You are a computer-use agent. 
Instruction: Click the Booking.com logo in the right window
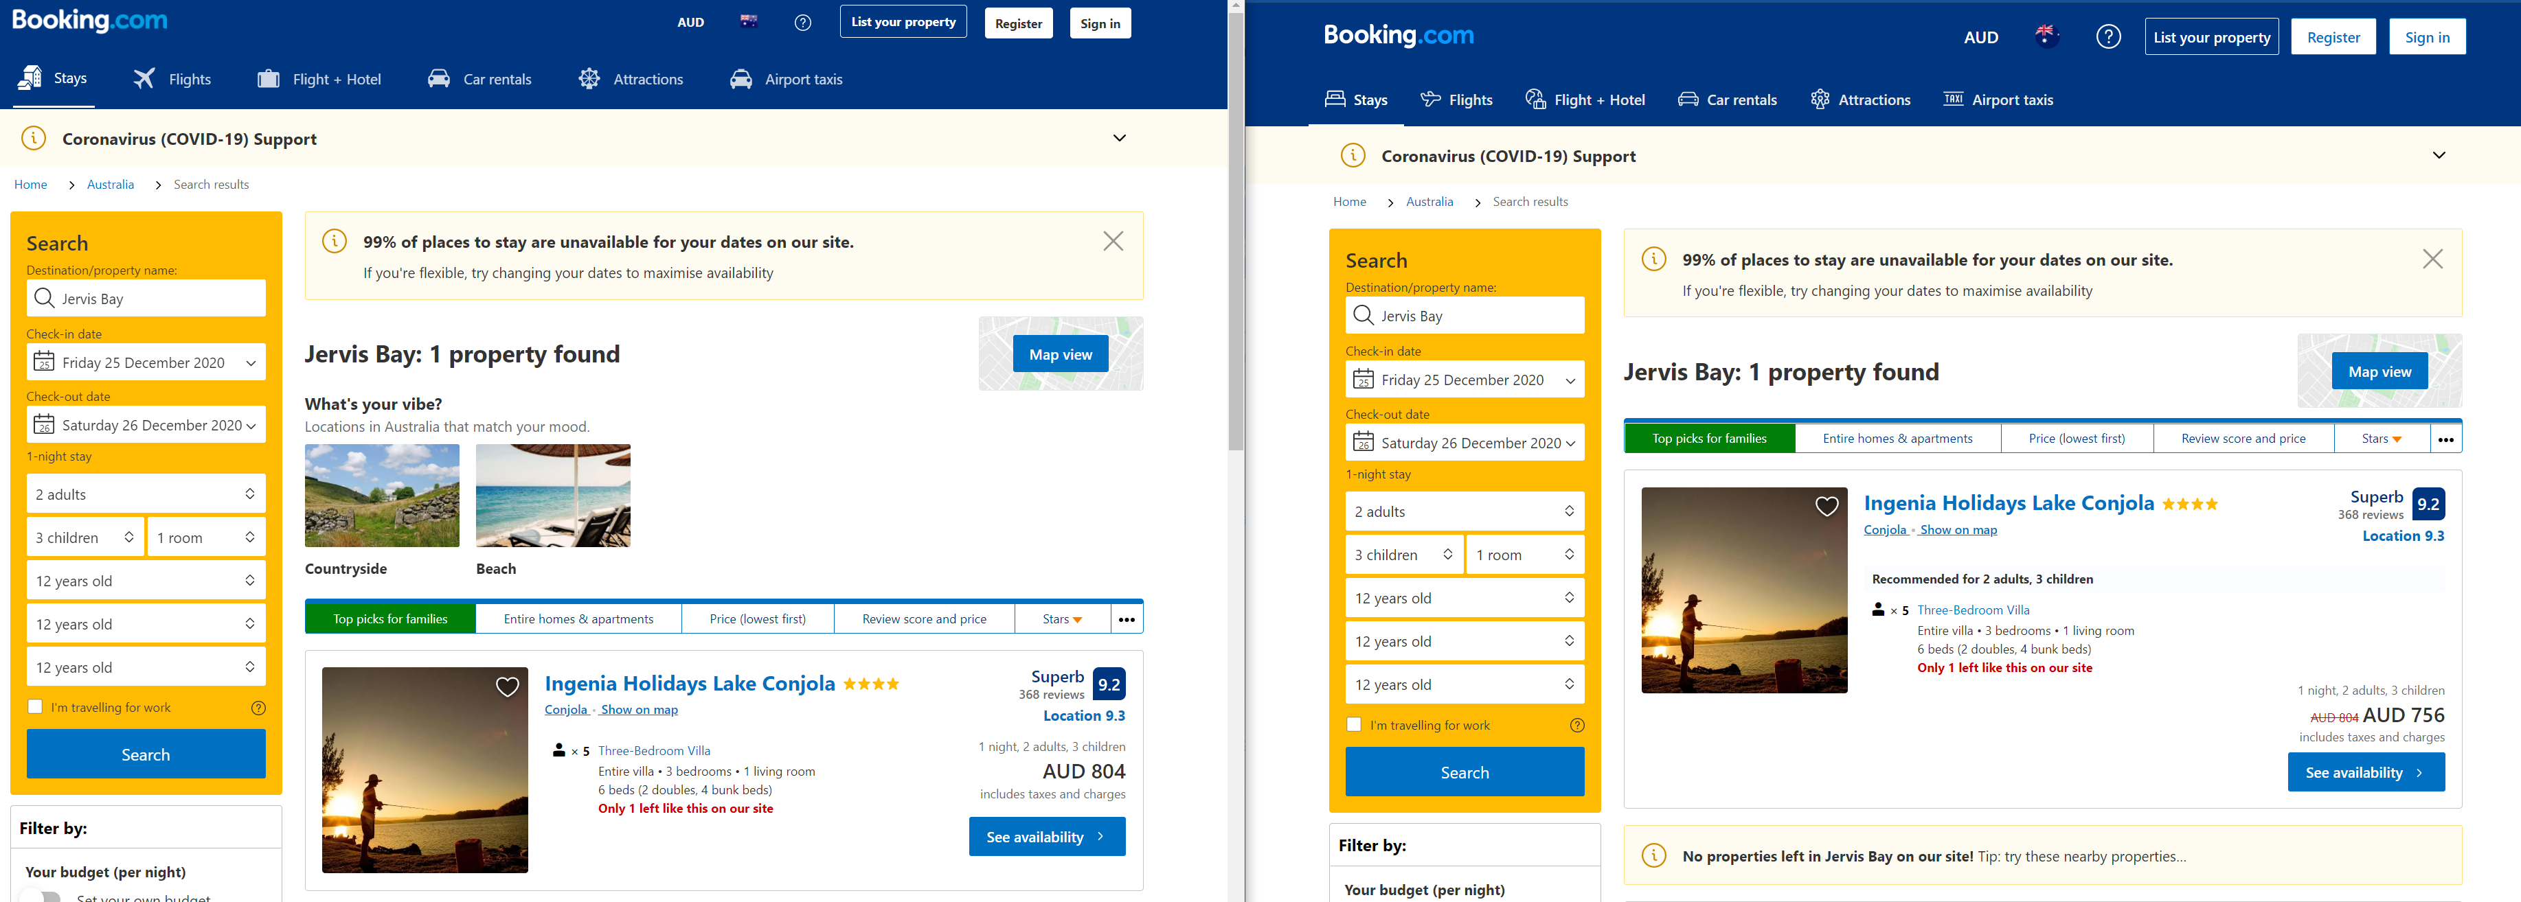(x=1397, y=36)
